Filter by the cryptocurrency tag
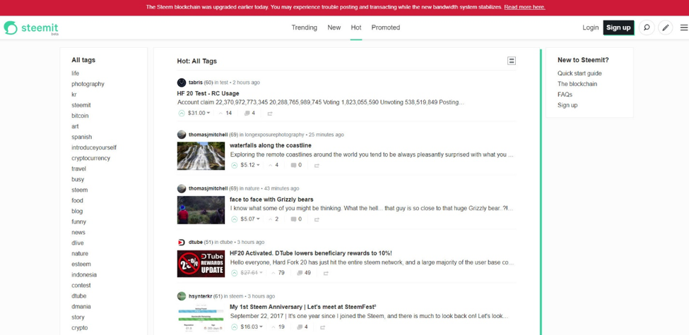This screenshot has height=335, width=689. click(91, 158)
